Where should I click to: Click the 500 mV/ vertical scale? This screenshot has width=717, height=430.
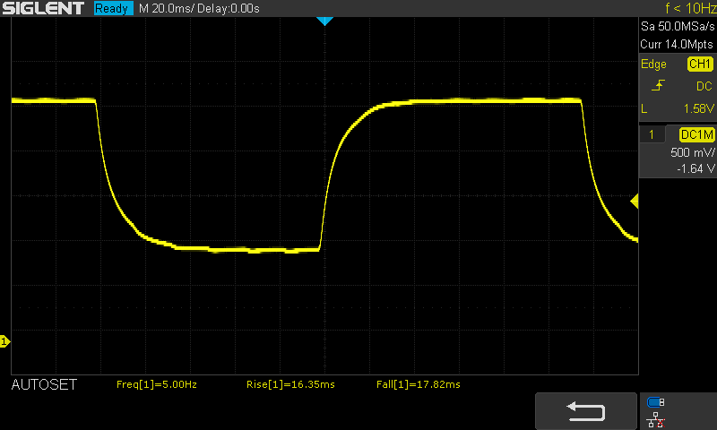[x=691, y=152]
